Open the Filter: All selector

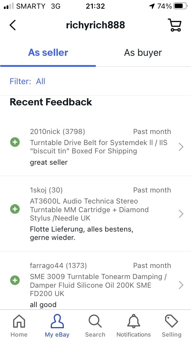tap(27, 81)
